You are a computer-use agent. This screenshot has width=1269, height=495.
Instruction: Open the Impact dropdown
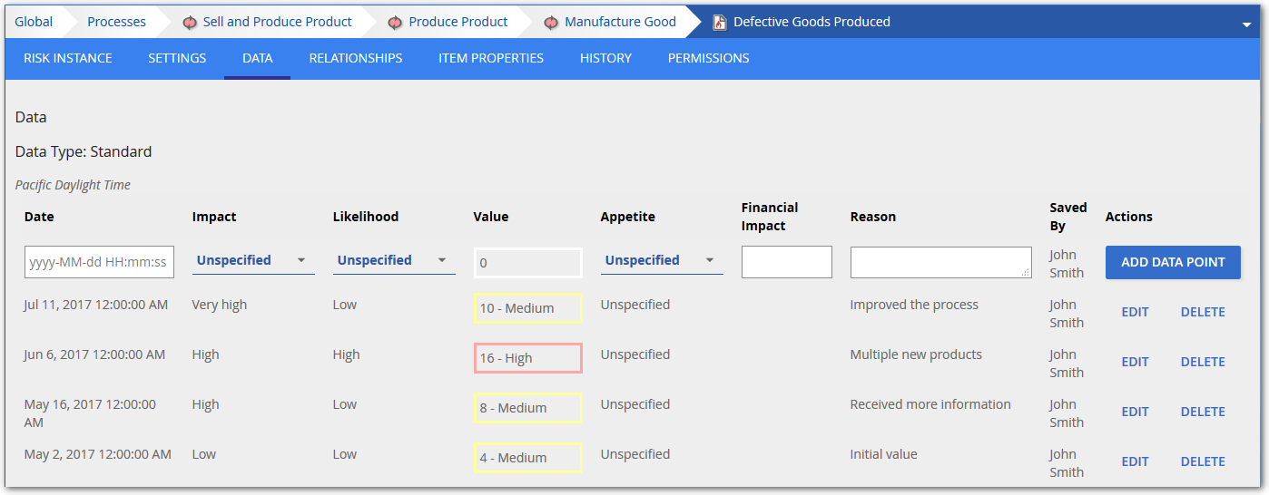pos(252,261)
